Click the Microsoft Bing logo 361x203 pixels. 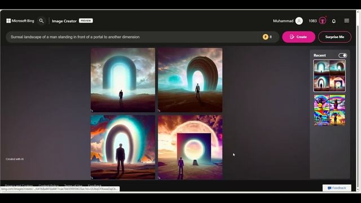pos(20,21)
